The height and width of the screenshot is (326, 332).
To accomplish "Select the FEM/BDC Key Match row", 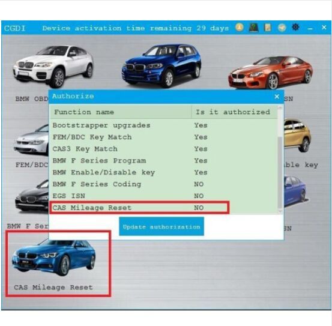I will pyautogui.click(x=163, y=137).
